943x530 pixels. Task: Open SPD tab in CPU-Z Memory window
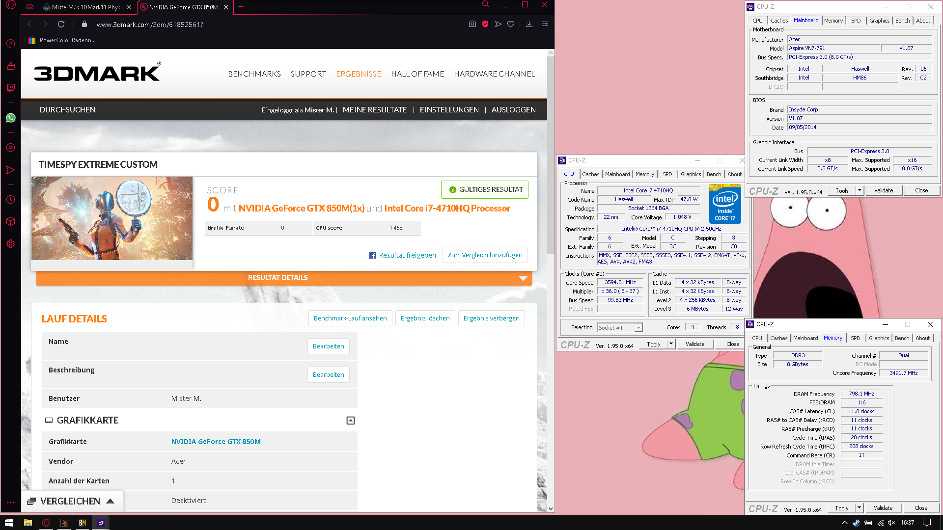[x=855, y=338]
